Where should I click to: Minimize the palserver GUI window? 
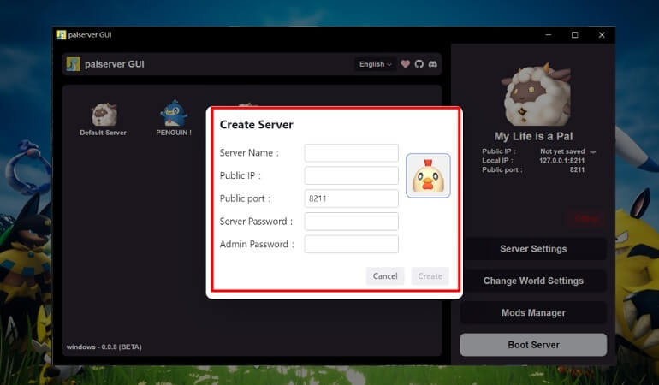point(548,35)
